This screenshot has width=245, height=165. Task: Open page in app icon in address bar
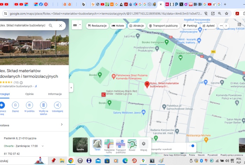click(213, 14)
